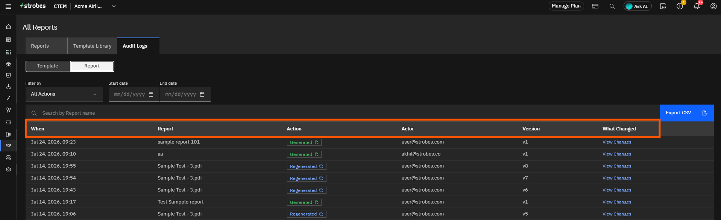Screen dimensions: 721x220
Task: Open the Start date calendar picker icon
Action: tap(151, 94)
